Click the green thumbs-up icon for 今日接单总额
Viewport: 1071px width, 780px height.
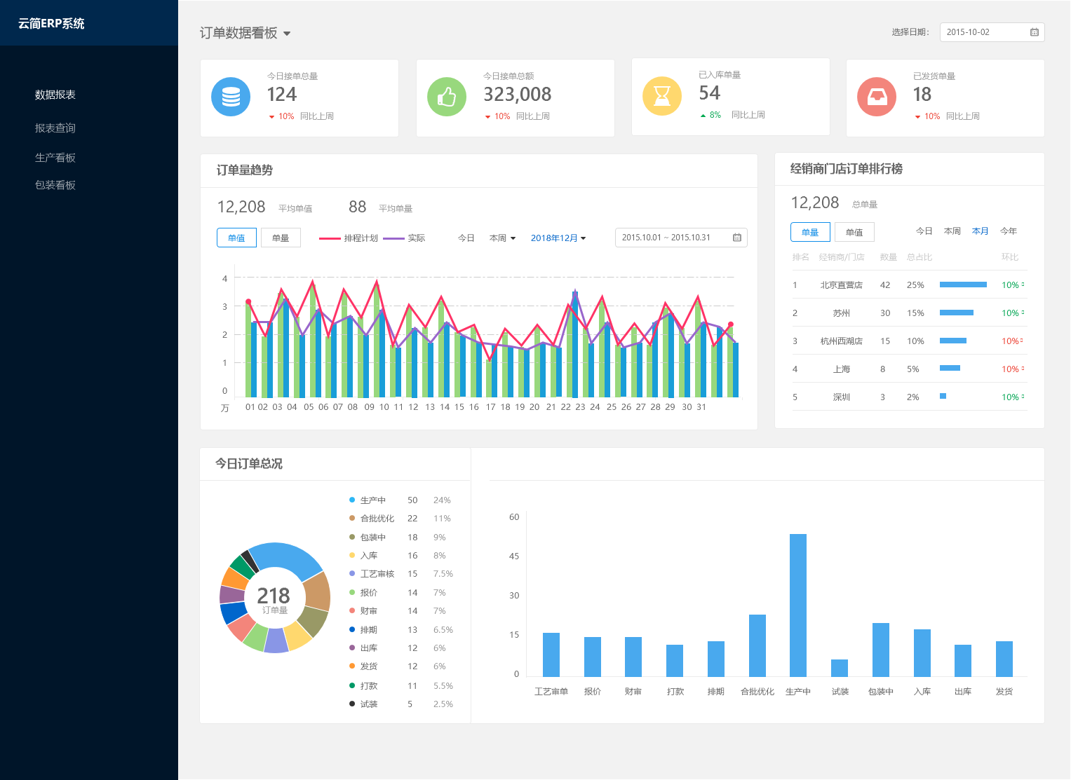click(447, 97)
